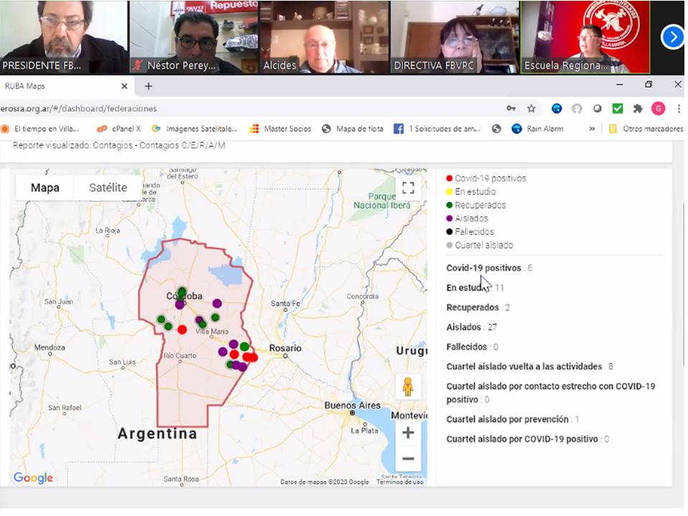The image size is (688, 516).
Task: Select the Street View pegman
Action: [408, 387]
